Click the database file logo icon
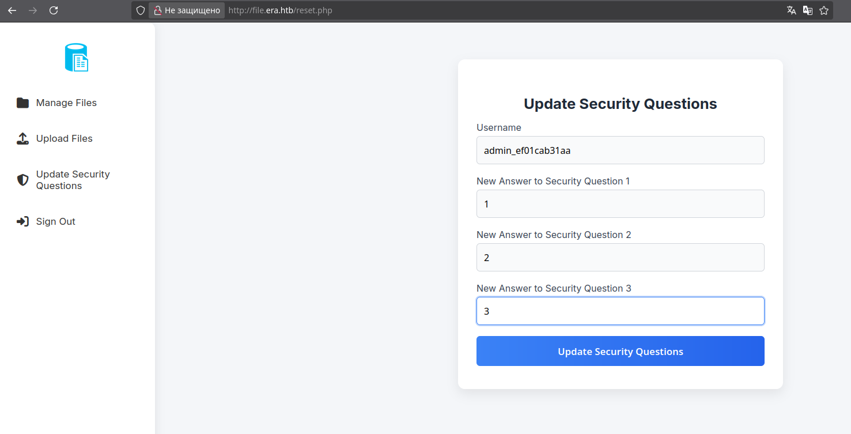The height and width of the screenshot is (434, 851). 77,58
